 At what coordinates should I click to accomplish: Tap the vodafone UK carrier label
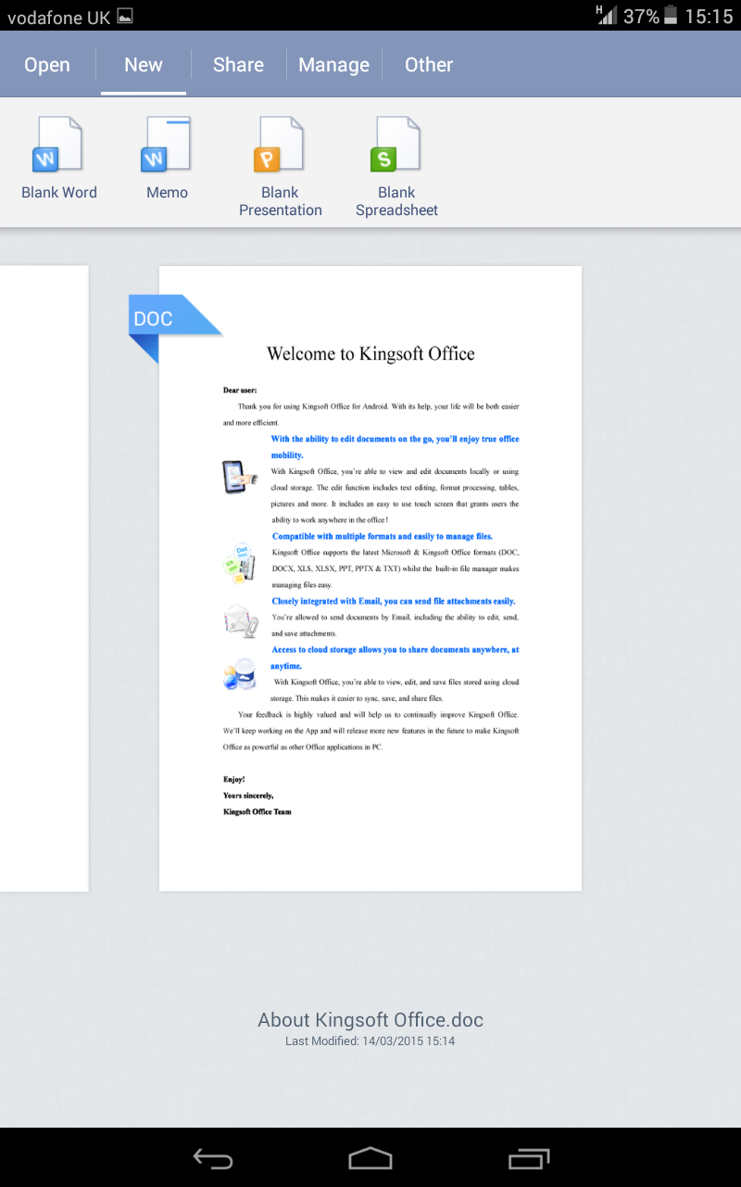(59, 17)
